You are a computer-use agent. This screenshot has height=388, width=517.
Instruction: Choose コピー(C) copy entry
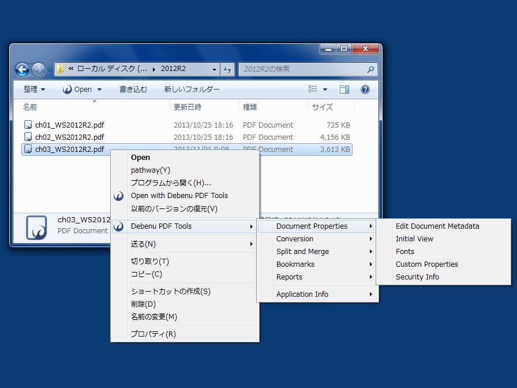coord(185,274)
